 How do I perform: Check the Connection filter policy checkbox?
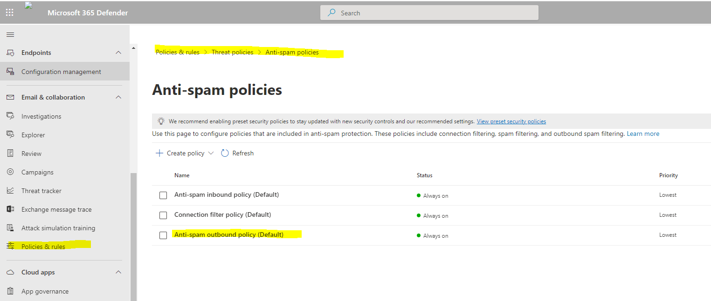[x=163, y=215]
